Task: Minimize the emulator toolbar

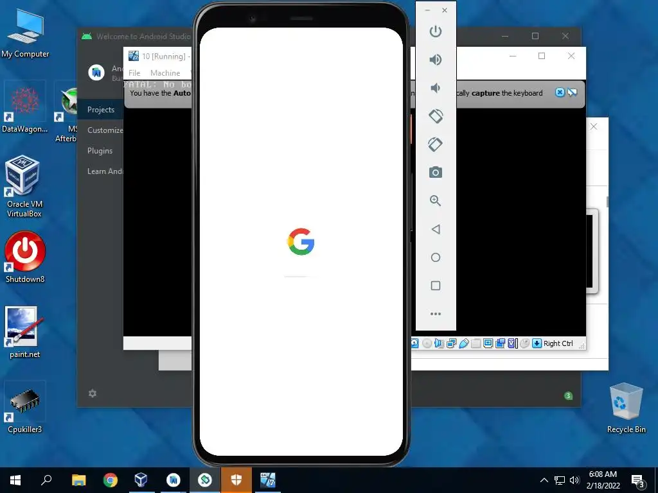Action: click(427, 10)
